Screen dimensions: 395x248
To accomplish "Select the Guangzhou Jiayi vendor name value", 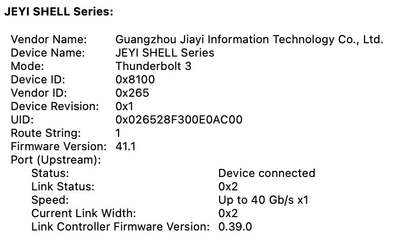I will pyautogui.click(x=249, y=40).
